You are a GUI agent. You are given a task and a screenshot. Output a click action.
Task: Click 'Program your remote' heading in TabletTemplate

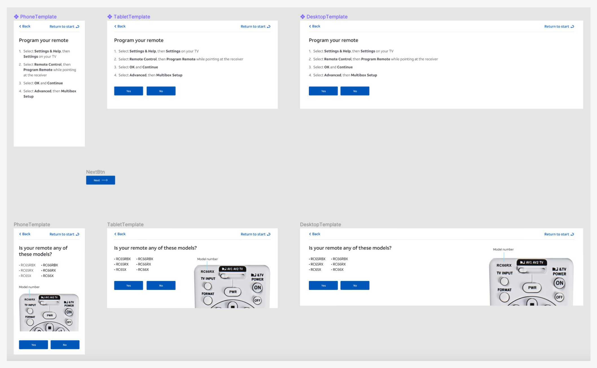(x=139, y=40)
